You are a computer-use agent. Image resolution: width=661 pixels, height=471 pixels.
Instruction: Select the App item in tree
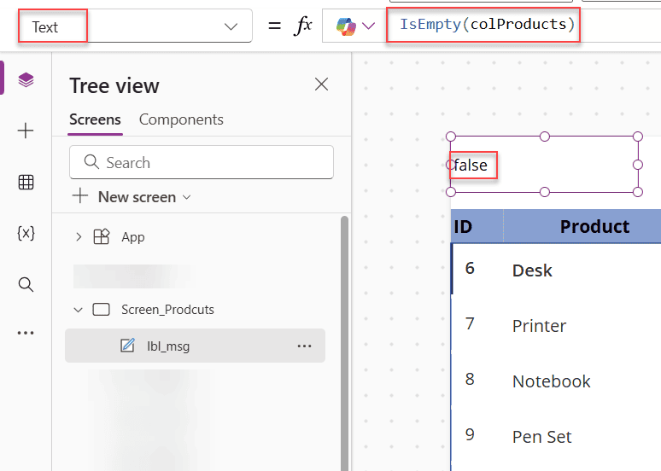(x=132, y=237)
